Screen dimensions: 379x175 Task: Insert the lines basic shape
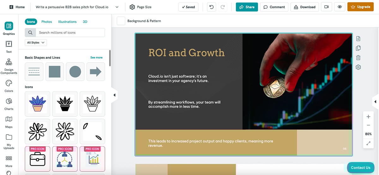pyautogui.click(x=34, y=72)
